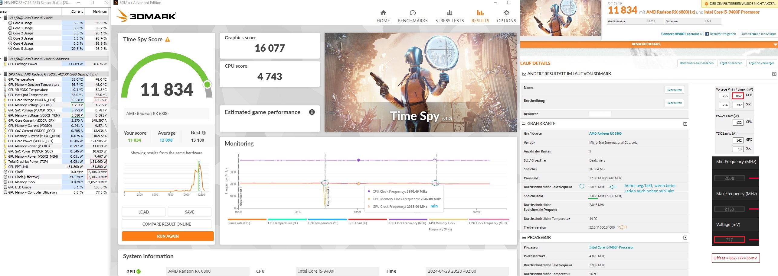
Task: Click the Max Frequency value box 2163
Action: pos(729,209)
